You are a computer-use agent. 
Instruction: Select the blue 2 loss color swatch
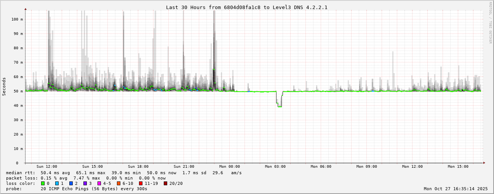click(x=71, y=183)
